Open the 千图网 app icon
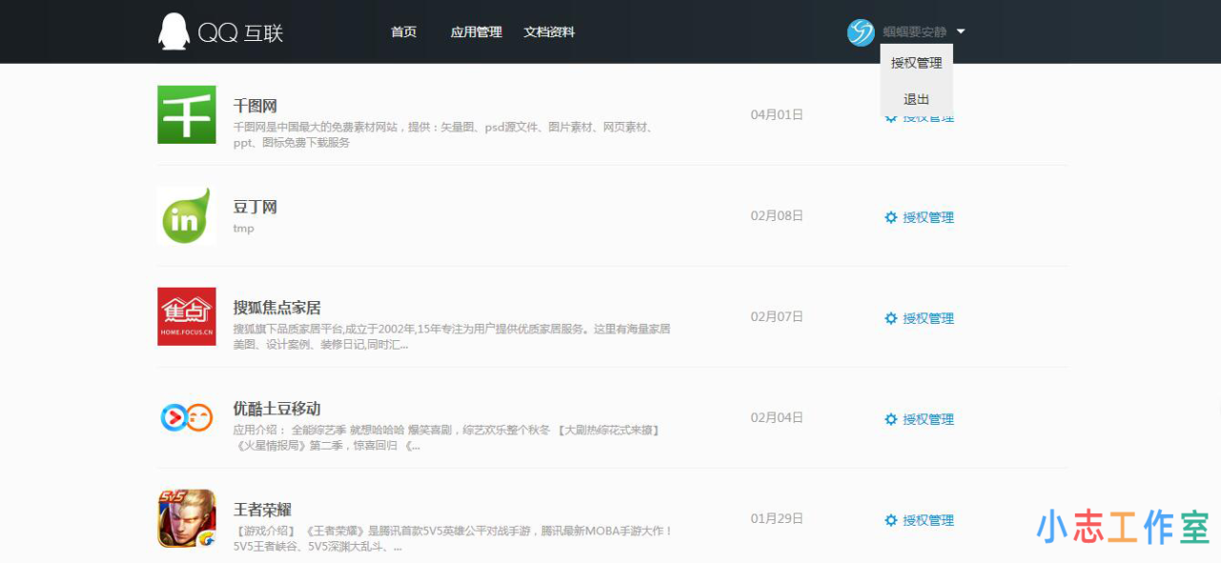 [186, 114]
